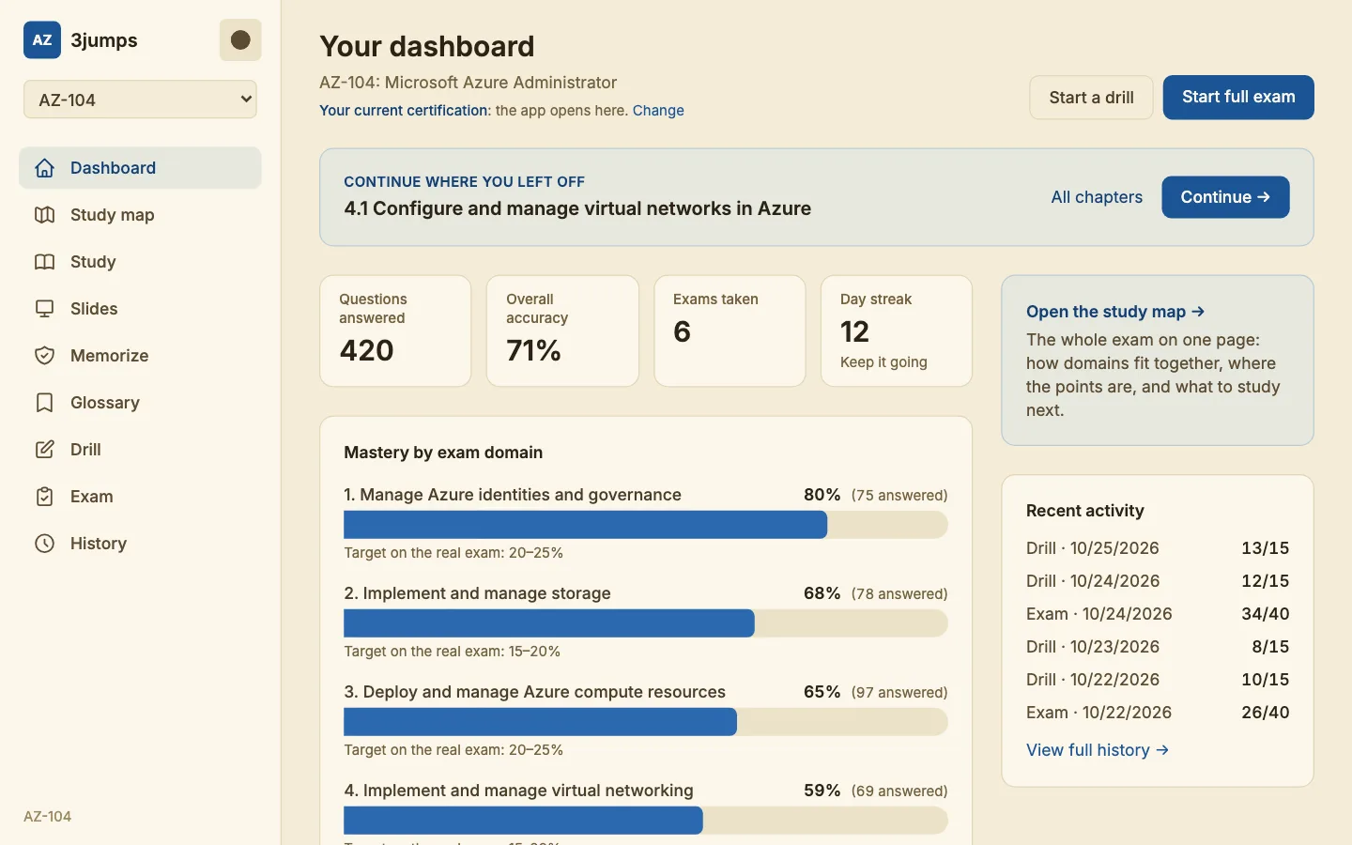The image size is (1352, 845).
Task: Click the Exam clipboard icon
Action: point(44,497)
